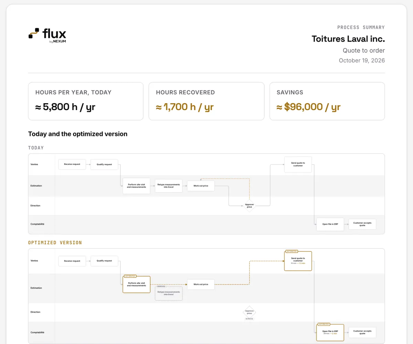Screen dimensions: 413x344
Task: Click 'Today and the optimized version' heading
Action: click(78, 134)
